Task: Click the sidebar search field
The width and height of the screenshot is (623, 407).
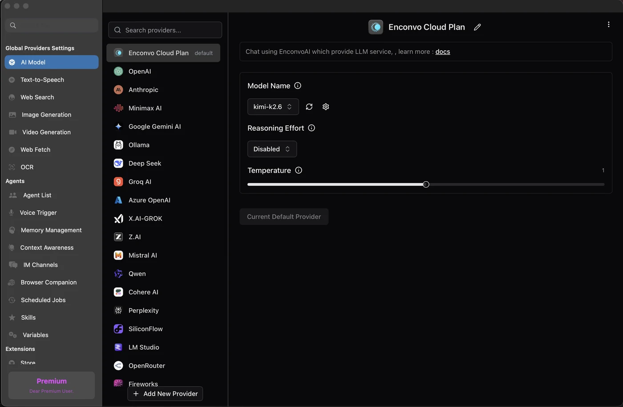Action: click(52, 25)
